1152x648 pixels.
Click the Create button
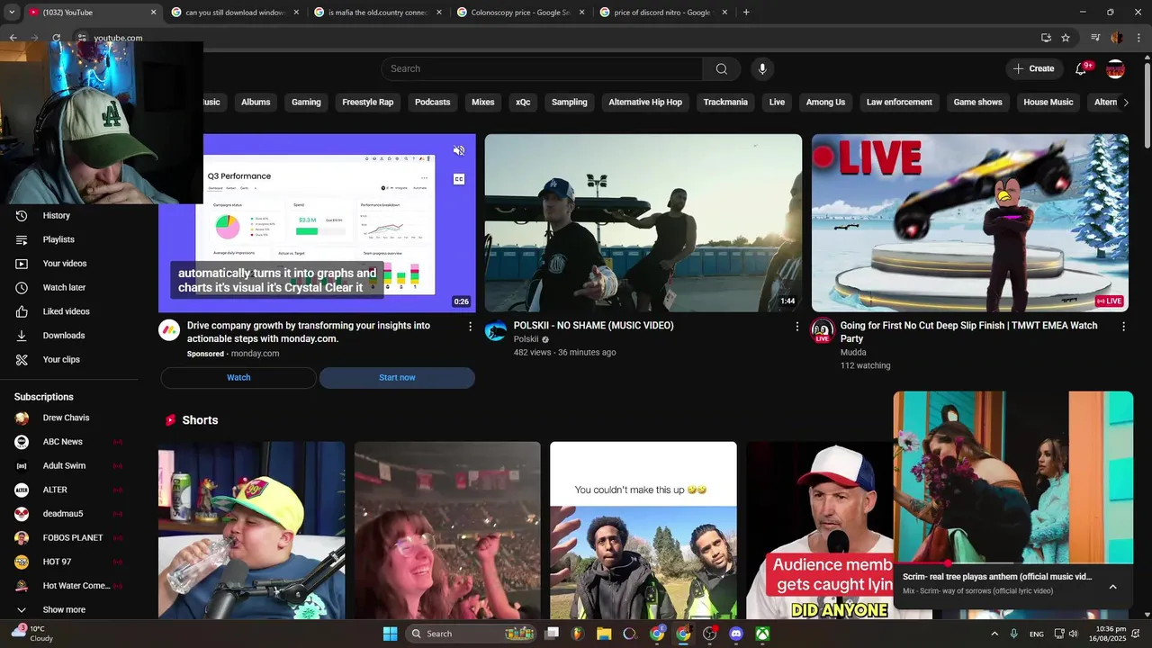pyautogui.click(x=1033, y=68)
